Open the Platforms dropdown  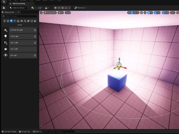pos(80,8)
